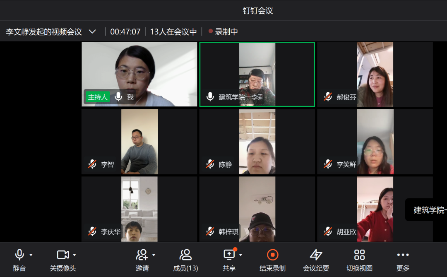Select the 郝俊芬 video tile

coord(375,75)
